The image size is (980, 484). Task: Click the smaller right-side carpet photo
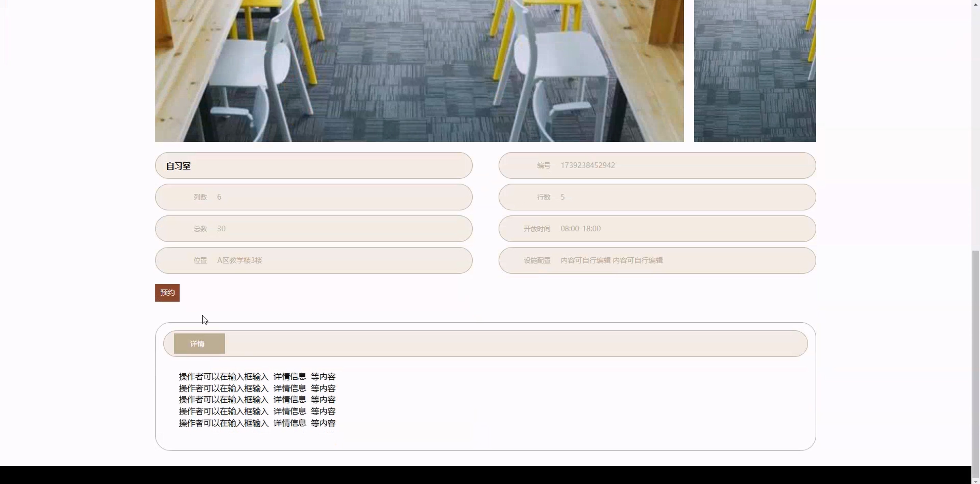[754, 71]
